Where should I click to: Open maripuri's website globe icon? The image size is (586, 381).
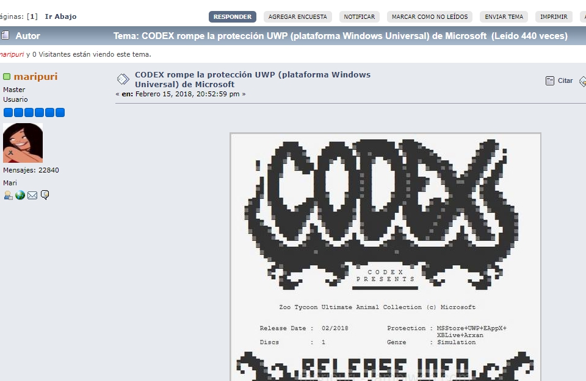point(20,195)
